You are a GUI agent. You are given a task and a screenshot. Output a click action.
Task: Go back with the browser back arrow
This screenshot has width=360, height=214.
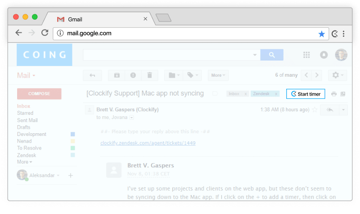18,33
